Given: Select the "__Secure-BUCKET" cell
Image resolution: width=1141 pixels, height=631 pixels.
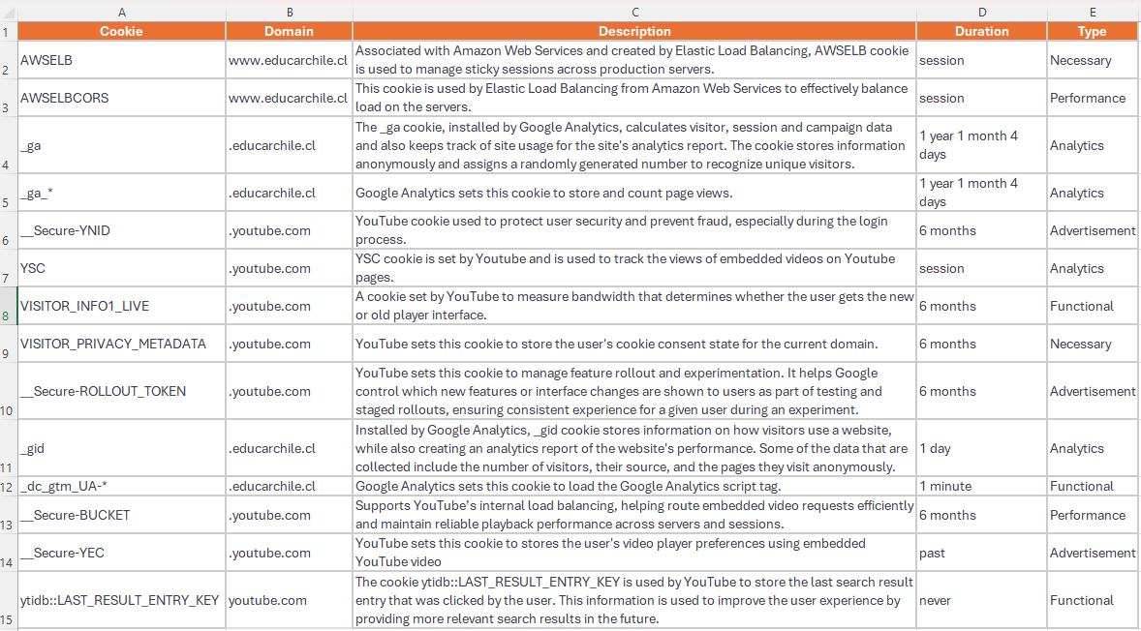Looking at the screenshot, I should (121, 516).
